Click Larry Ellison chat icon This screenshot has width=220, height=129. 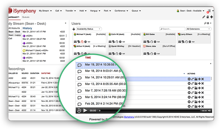coord(183,42)
